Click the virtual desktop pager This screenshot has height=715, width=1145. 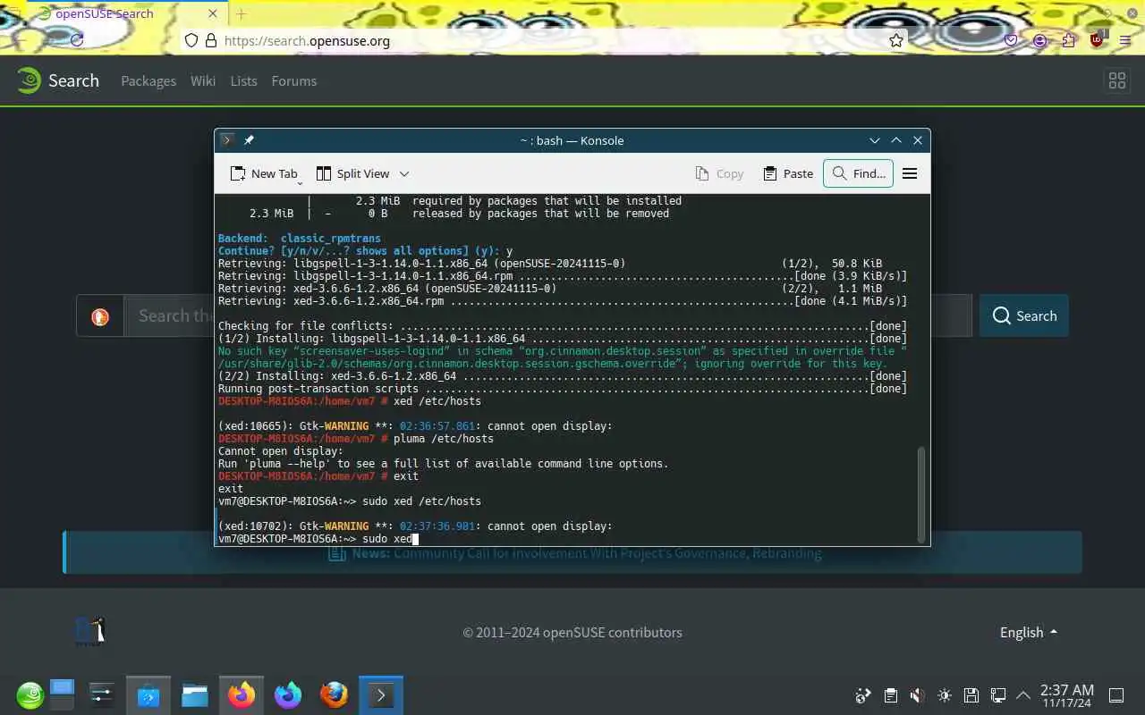click(62, 694)
